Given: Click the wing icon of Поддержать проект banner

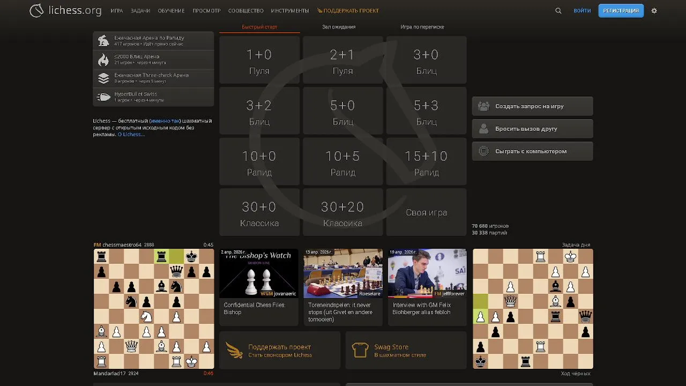Looking at the screenshot, I should (235, 350).
